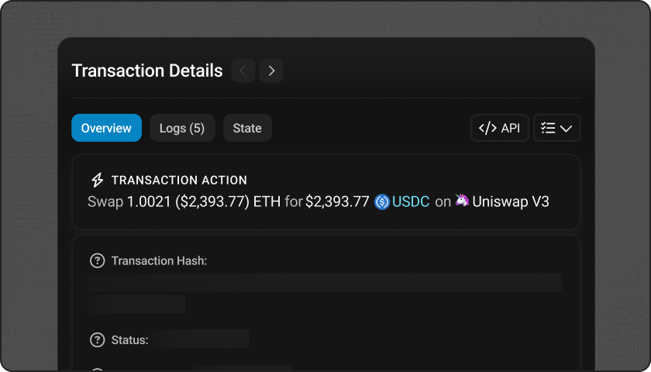
Task: Click the $2,393.77 USDC amount
Action: 337,201
